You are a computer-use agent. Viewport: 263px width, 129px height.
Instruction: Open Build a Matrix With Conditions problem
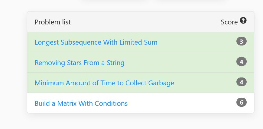[x=81, y=103]
